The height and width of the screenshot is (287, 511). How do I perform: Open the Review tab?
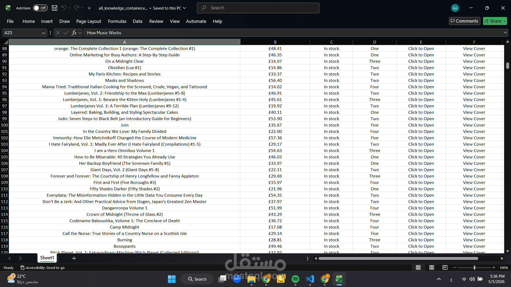(156, 21)
